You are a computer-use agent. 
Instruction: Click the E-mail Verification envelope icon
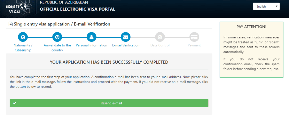coord(126,37)
